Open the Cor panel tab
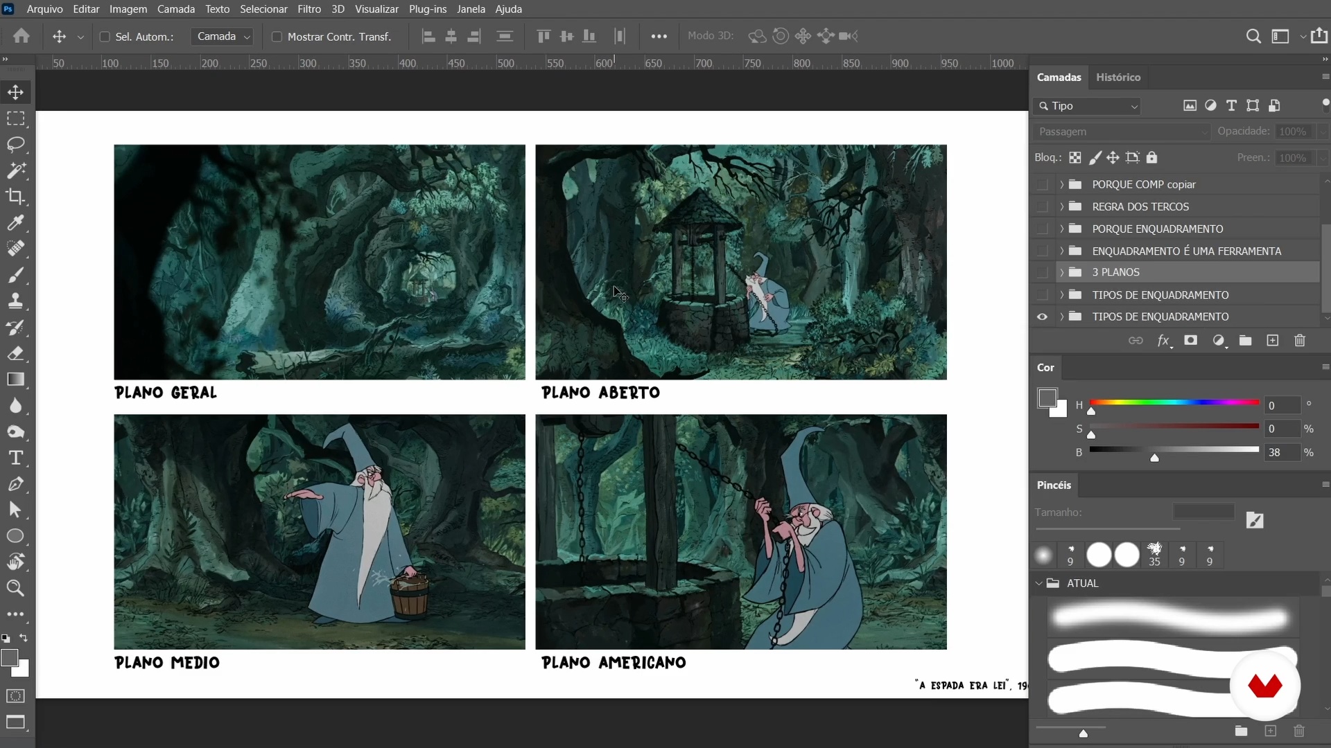1331x748 pixels. point(1045,367)
